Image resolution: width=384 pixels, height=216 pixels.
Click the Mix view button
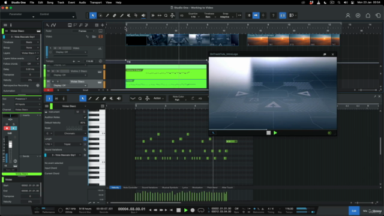[365, 211]
